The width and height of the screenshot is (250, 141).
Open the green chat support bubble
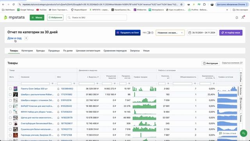click(244, 133)
